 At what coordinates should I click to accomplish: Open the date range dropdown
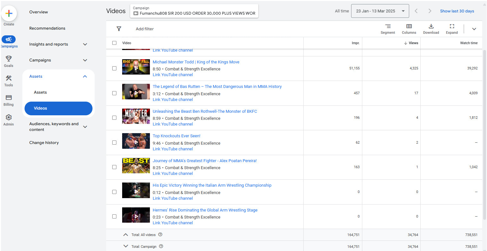(380, 11)
